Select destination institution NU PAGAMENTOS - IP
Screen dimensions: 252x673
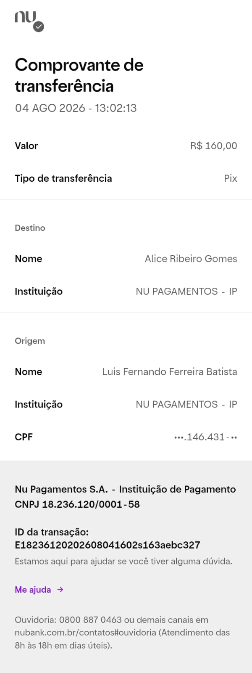pyautogui.click(x=186, y=291)
